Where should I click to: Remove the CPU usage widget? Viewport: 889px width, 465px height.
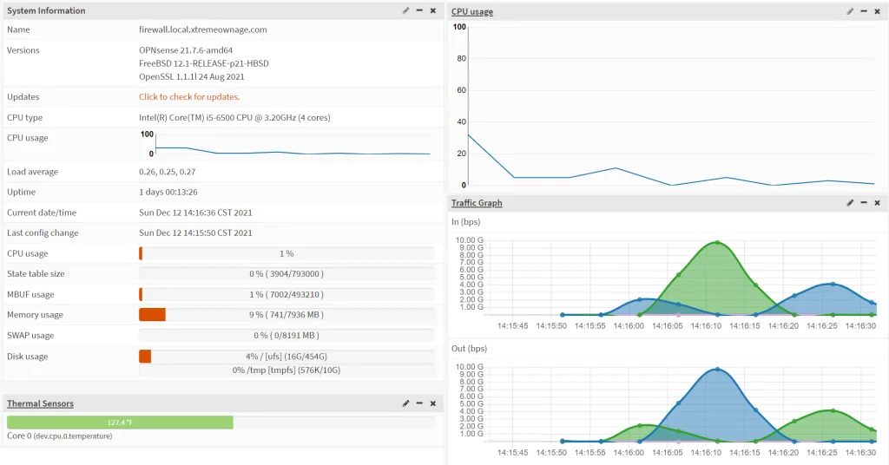tap(877, 11)
